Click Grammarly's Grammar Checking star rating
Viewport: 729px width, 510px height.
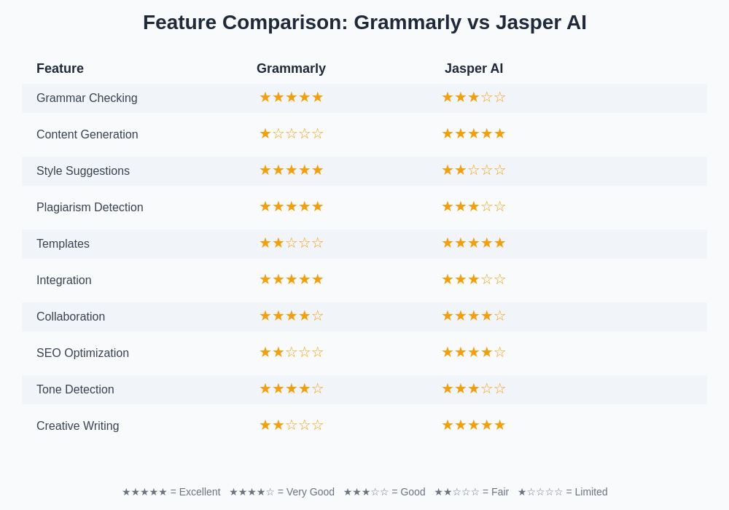pyautogui.click(x=291, y=98)
